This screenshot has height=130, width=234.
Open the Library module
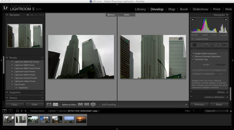140,9
